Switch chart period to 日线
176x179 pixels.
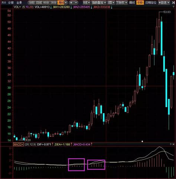point(39,3)
